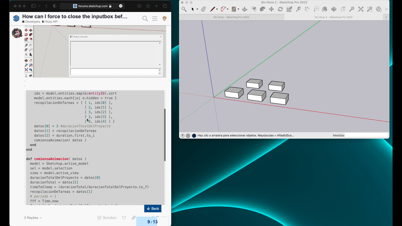Choose the Text label tool marked A1
The height and width of the screenshot is (226, 402).
point(316,9)
